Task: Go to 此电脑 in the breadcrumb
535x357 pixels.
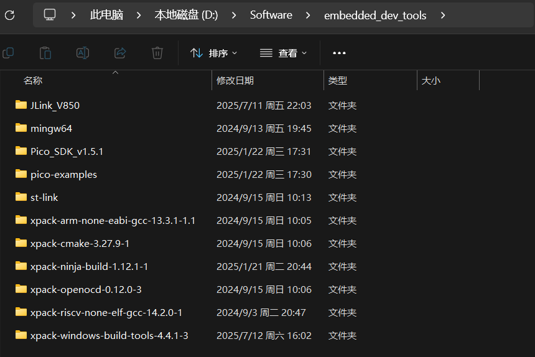Action: coord(106,15)
